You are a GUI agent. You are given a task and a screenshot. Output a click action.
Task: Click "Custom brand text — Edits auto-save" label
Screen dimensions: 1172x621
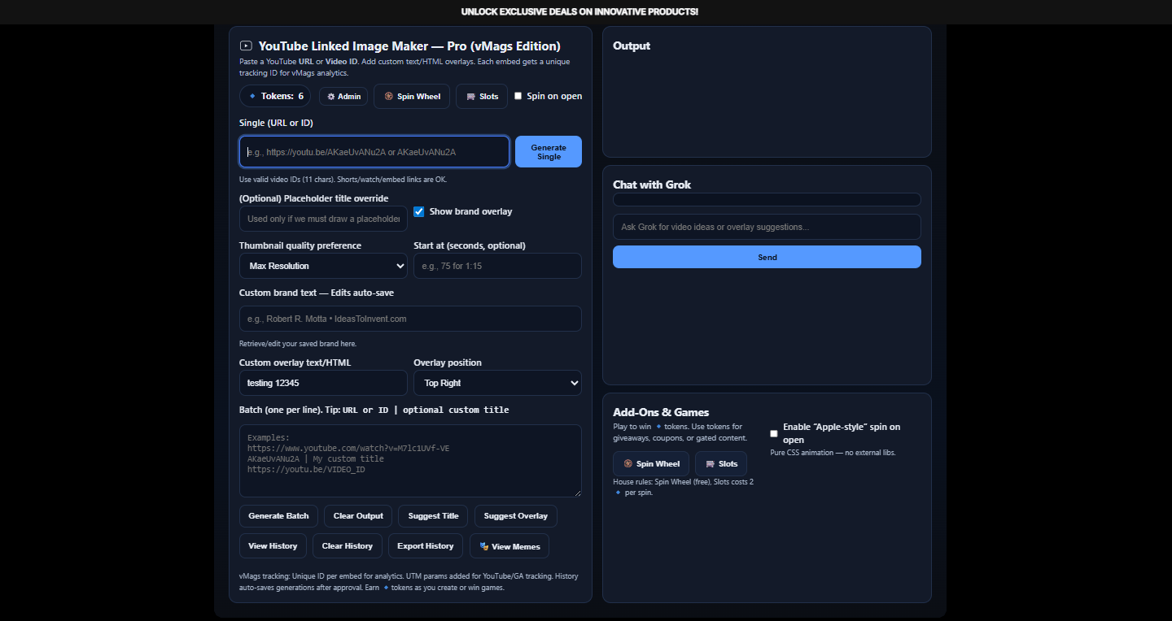click(x=317, y=293)
